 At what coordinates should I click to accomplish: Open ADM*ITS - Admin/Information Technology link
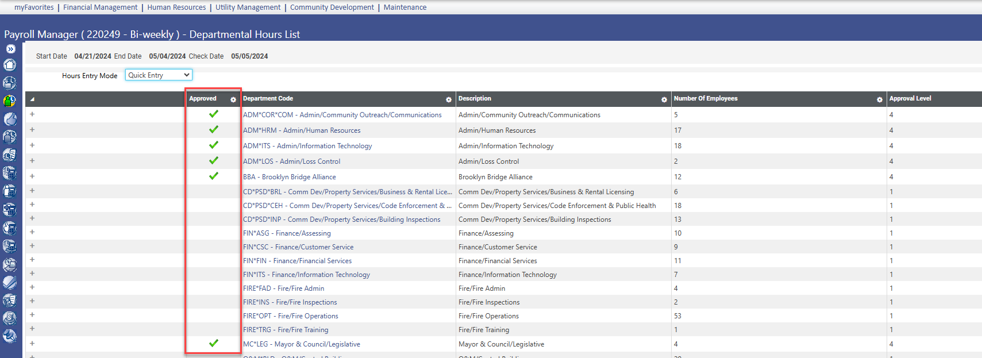click(307, 146)
